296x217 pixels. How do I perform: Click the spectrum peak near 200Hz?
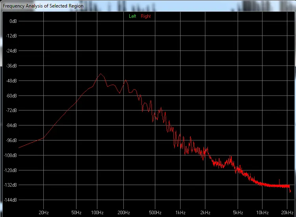tap(126, 80)
